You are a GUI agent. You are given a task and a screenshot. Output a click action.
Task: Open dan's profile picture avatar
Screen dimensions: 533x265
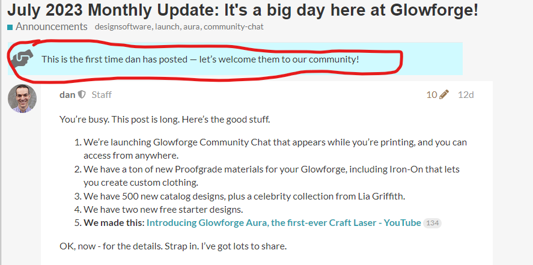click(22, 99)
